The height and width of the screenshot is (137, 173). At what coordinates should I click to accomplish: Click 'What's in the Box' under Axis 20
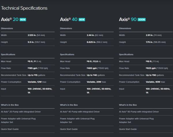pos(10,105)
